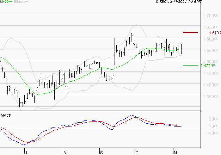Click the J month marker on time axis
The image size is (221, 155).
(x=26, y=153)
